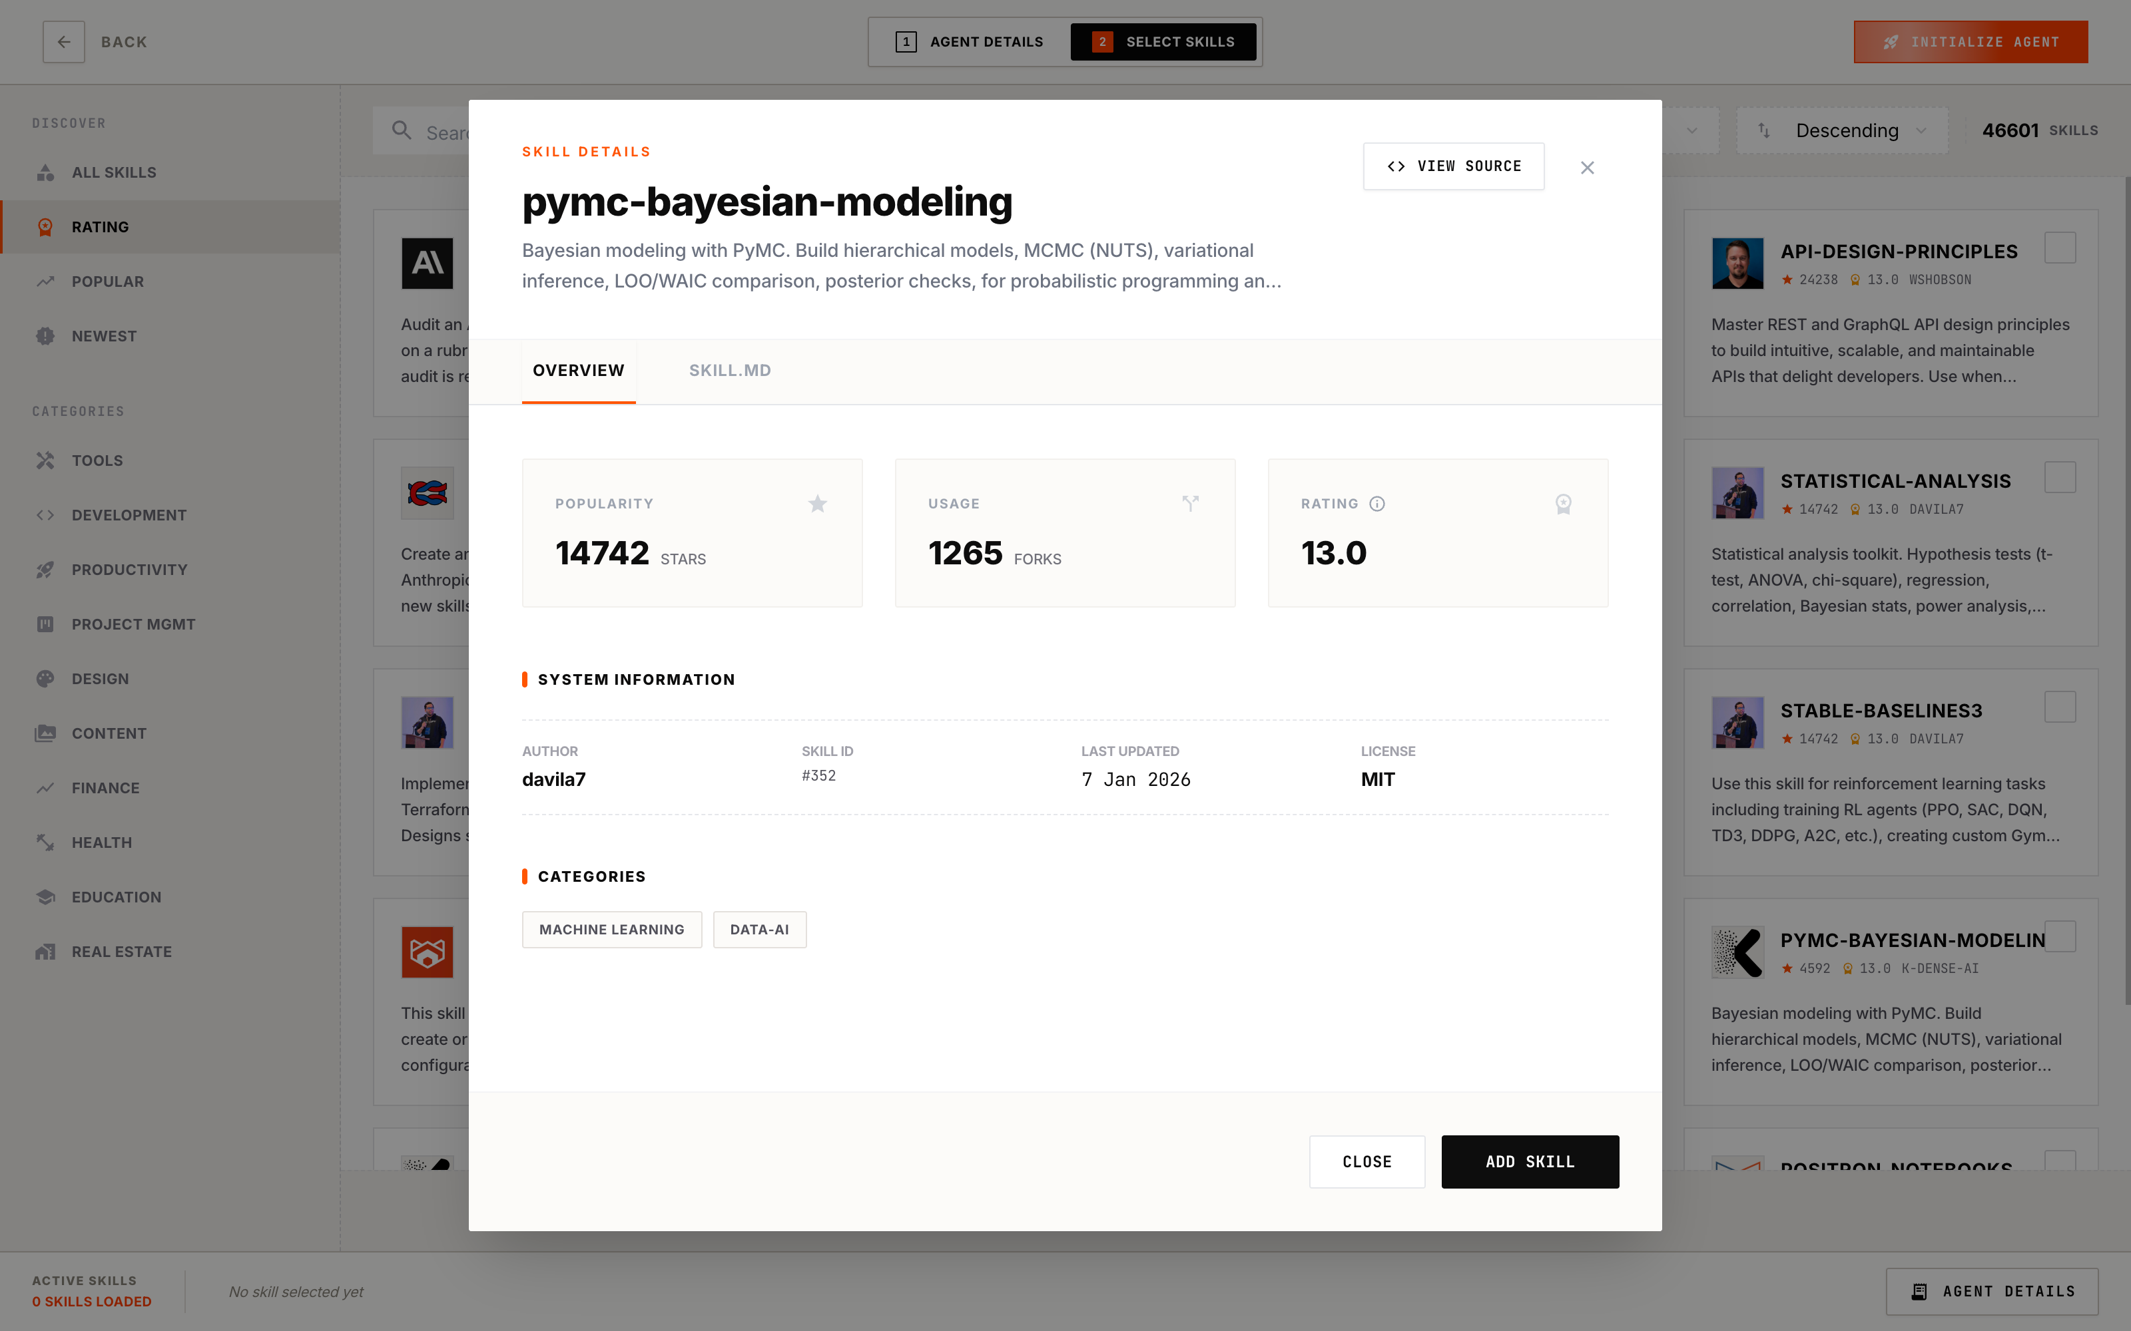Open the Tools category icon

46,461
